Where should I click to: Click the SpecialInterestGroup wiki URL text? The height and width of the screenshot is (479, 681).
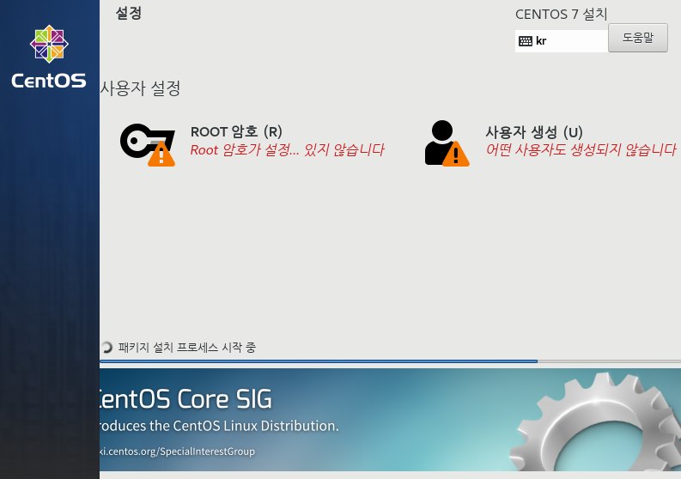coord(177,452)
